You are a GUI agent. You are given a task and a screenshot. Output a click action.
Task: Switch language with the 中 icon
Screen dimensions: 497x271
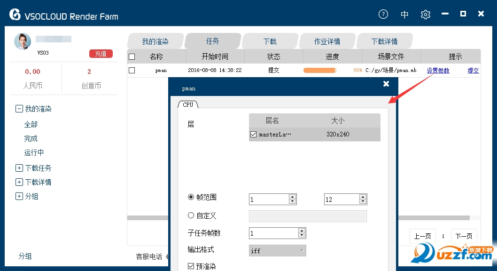click(x=404, y=15)
